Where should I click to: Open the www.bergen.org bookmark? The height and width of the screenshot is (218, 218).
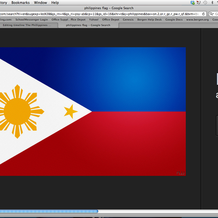(x=197, y=20)
